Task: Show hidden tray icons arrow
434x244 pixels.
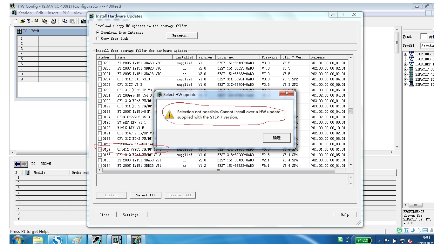Action: pos(379,241)
